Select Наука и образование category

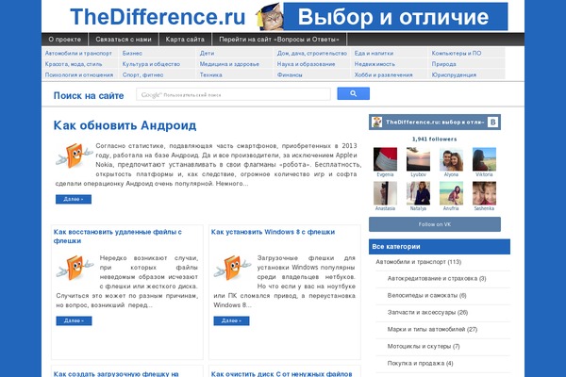(x=306, y=64)
